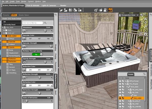Click the Reflection Strength settings gear
This screenshot has height=109, width=152.
click(52, 74)
